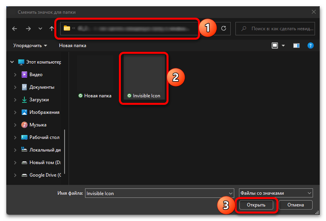Go up one folder level

click(x=52, y=28)
